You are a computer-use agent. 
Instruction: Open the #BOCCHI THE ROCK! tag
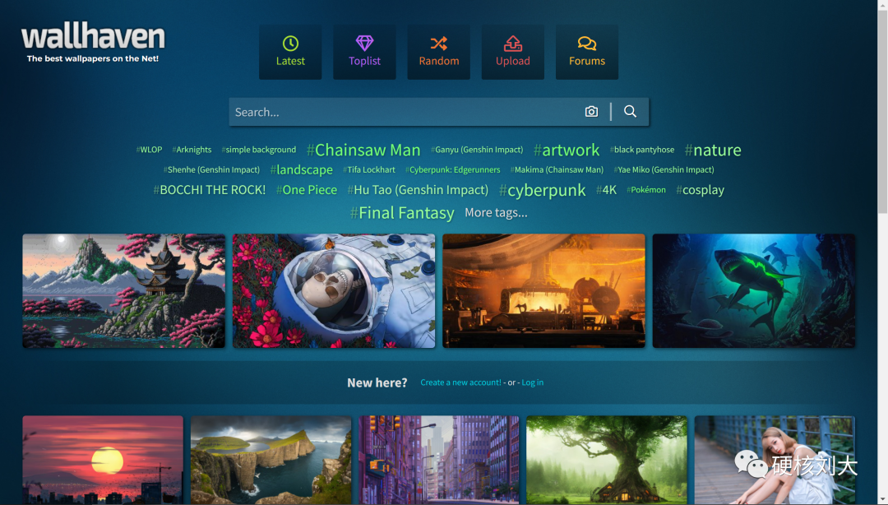tap(210, 190)
